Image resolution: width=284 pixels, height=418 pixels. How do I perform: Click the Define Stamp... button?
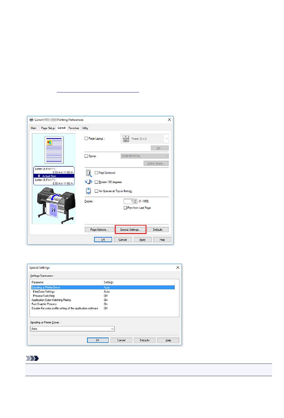(156, 163)
